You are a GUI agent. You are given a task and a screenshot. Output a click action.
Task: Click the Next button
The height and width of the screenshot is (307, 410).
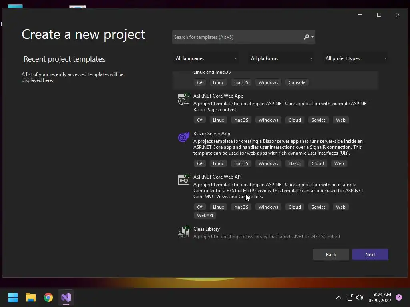(x=370, y=255)
